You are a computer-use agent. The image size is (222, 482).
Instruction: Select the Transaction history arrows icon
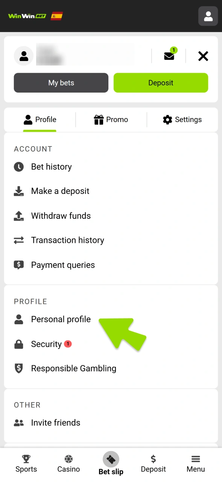point(19,240)
